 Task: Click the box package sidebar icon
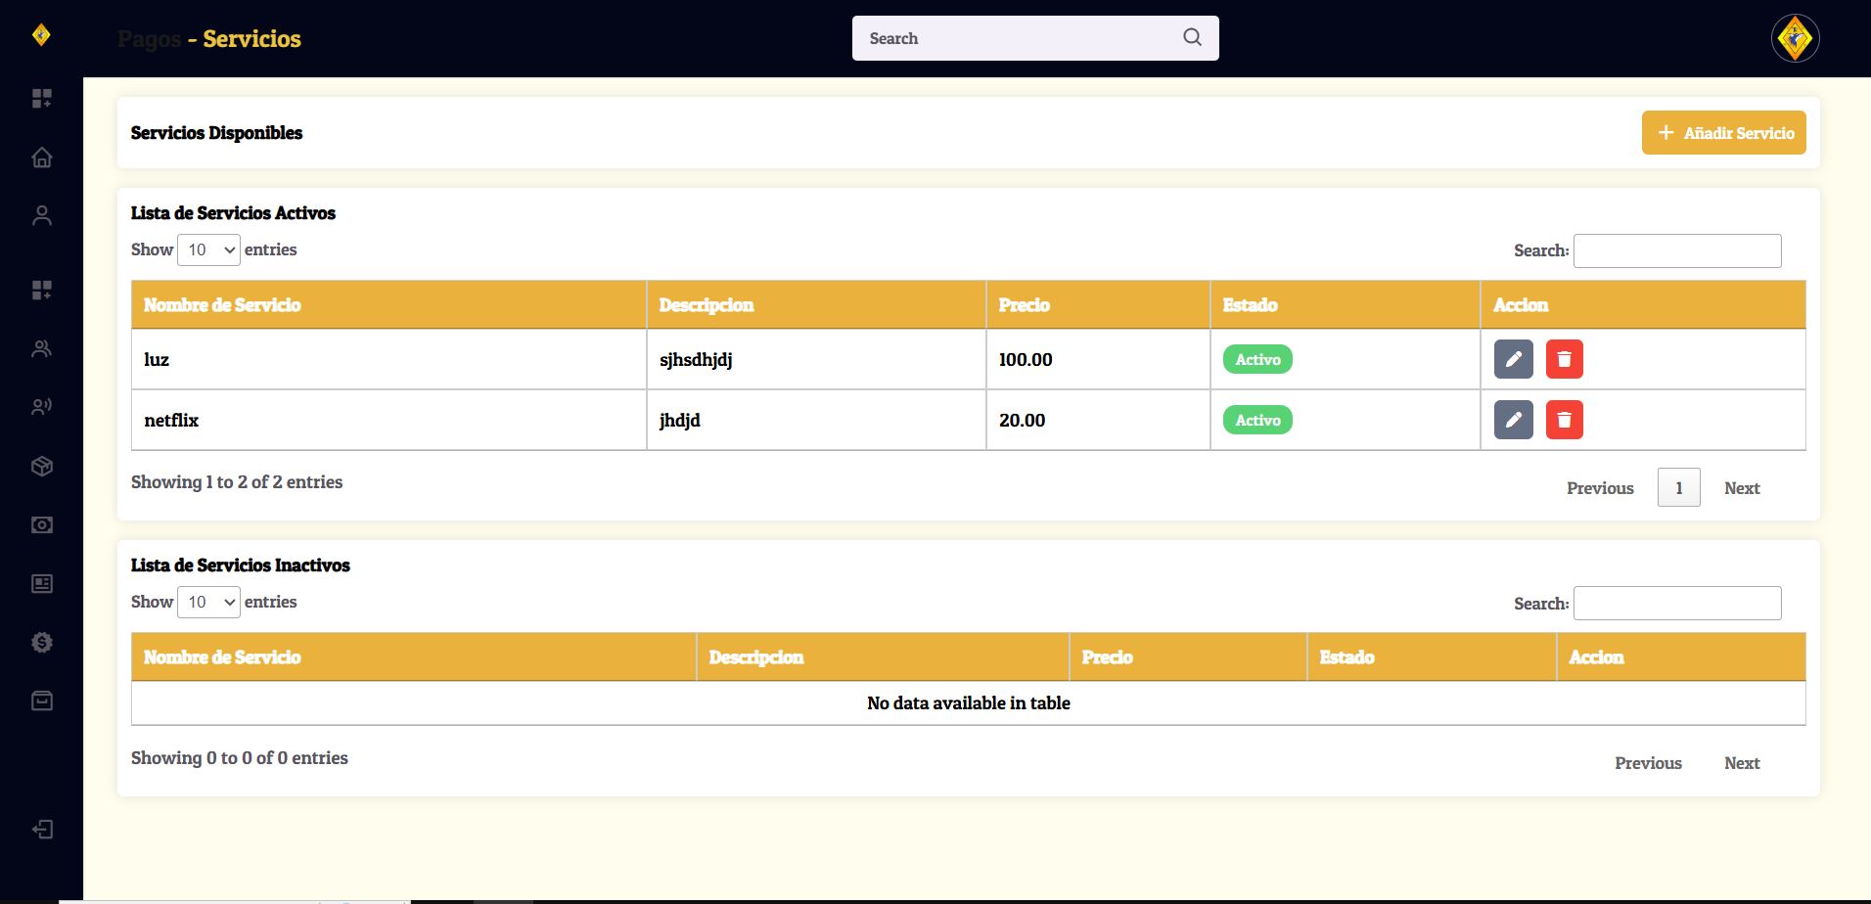point(41,466)
